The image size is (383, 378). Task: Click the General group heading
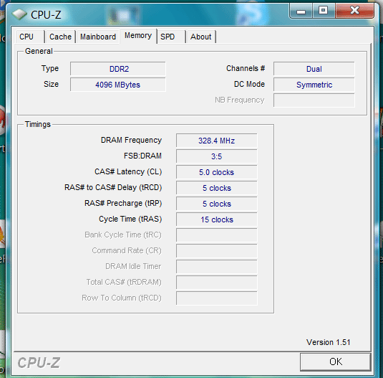(39, 51)
